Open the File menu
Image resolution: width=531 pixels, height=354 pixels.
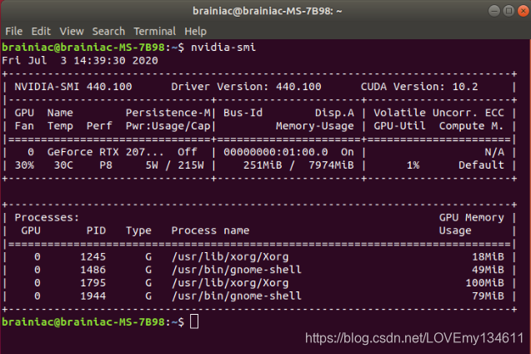(x=14, y=32)
